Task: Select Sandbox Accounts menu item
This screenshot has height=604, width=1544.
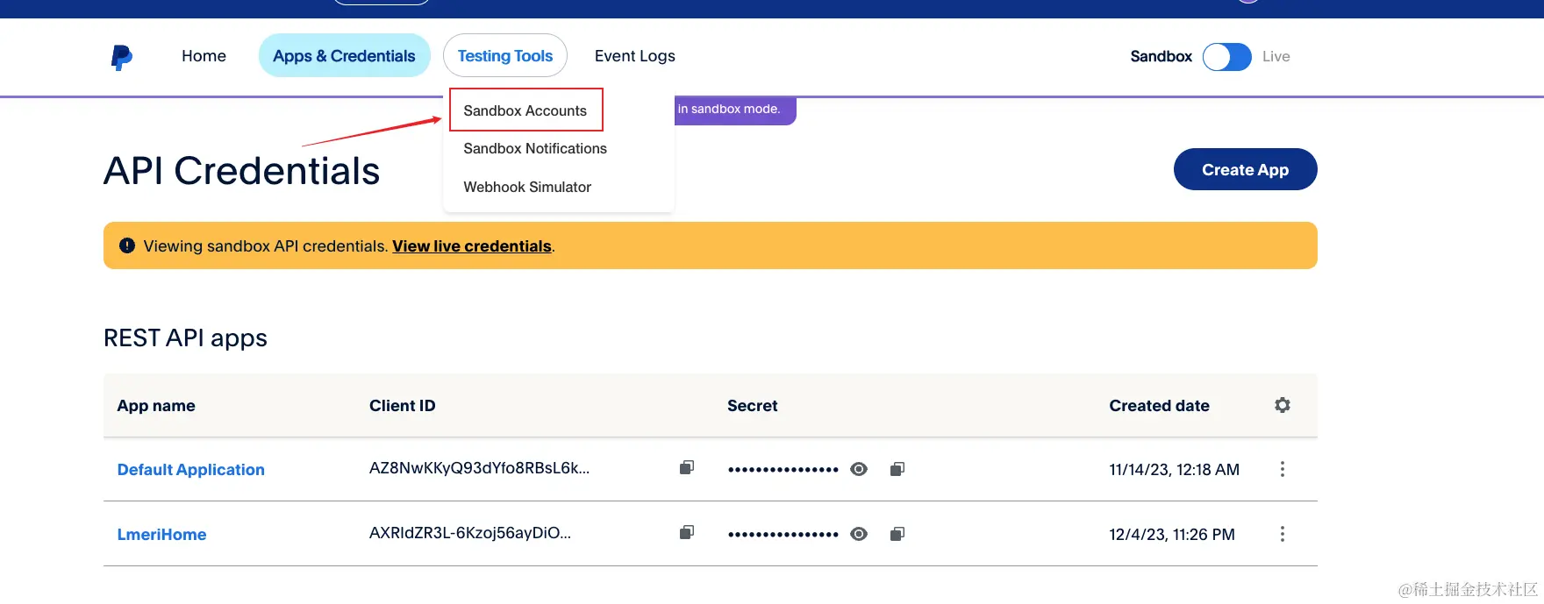Action: pos(525,110)
